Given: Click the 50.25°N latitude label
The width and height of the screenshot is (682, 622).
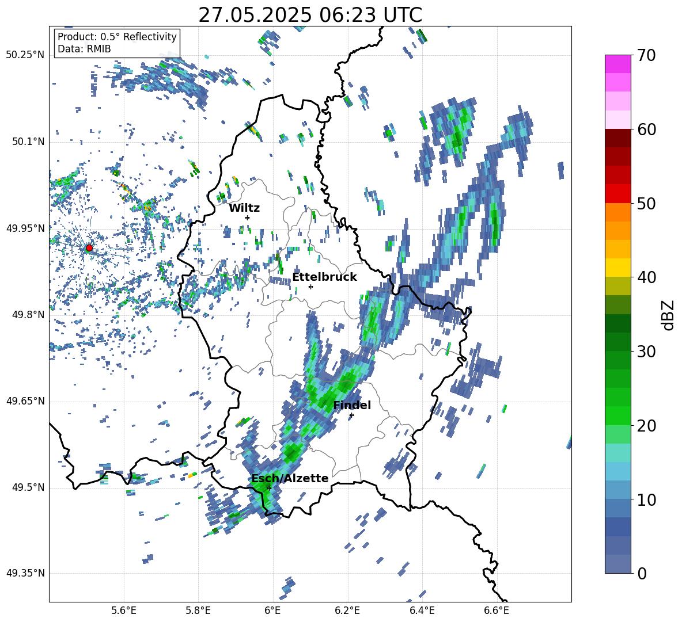Looking at the screenshot, I should [25, 55].
